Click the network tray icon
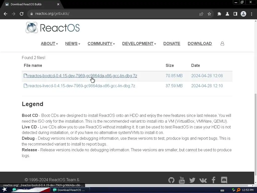The height and width of the screenshot is (193, 257). pos(234,190)
